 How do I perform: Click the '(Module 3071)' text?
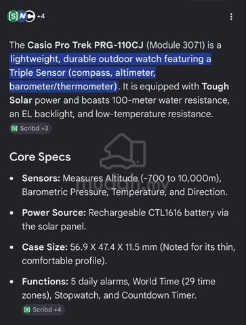point(176,45)
